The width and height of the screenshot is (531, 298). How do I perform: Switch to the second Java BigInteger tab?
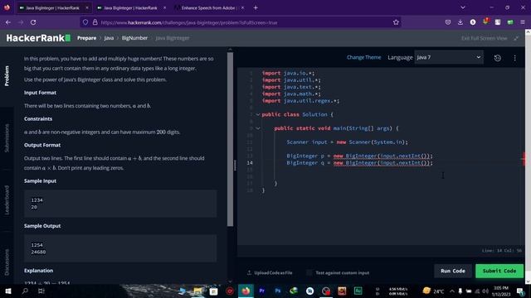point(130,7)
